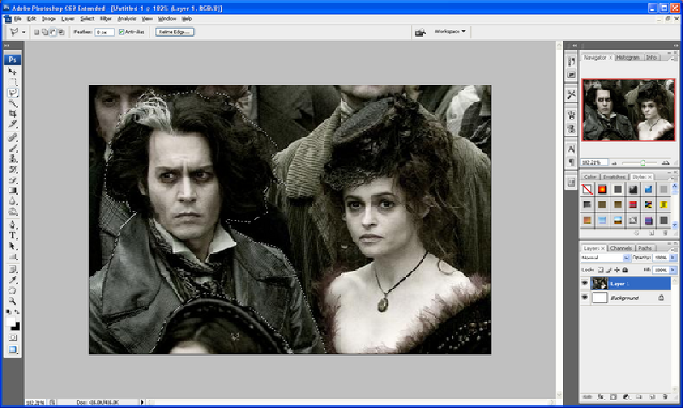Screen dimensions: 683x408
Task: Choose New selection mode in options bar
Action: pos(37,32)
